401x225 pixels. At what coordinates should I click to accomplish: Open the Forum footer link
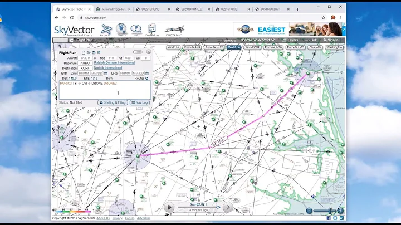tap(130, 218)
